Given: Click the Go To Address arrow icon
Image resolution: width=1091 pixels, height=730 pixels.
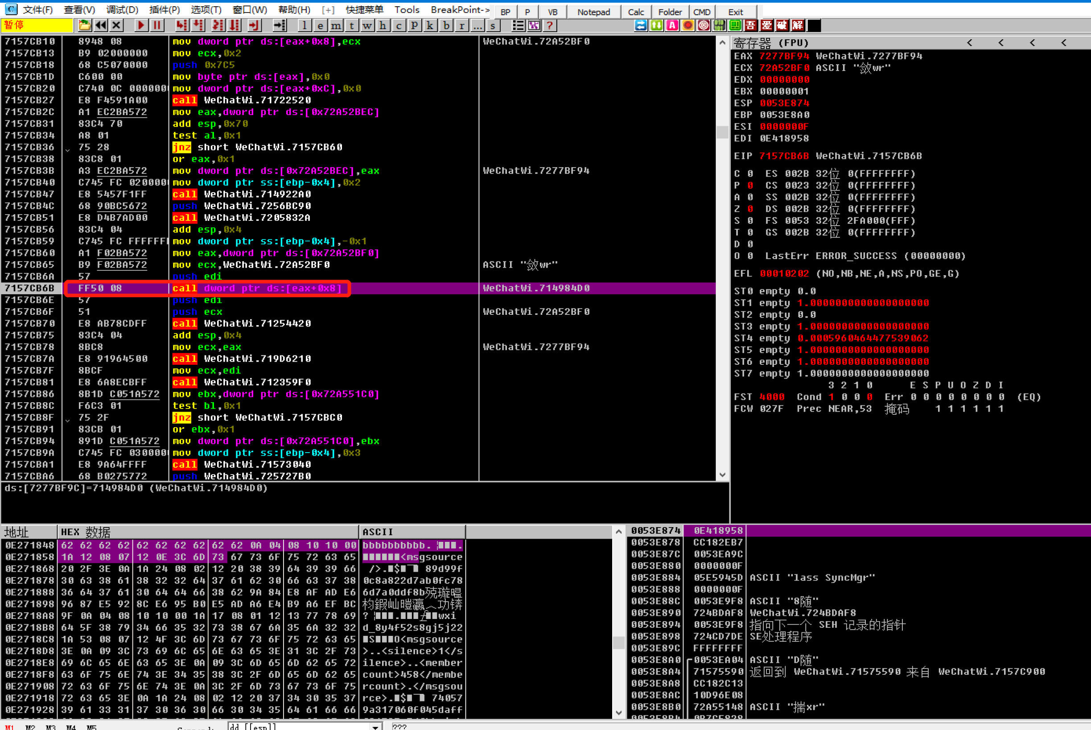Looking at the screenshot, I should point(279,25).
